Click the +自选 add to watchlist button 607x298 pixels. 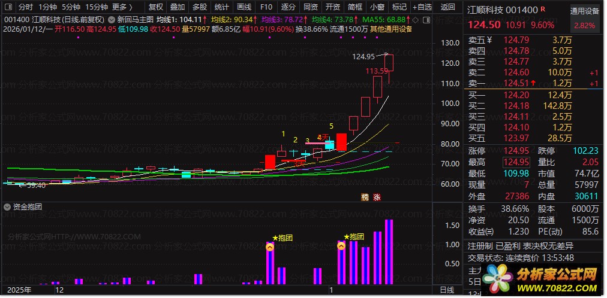tap(422, 7)
